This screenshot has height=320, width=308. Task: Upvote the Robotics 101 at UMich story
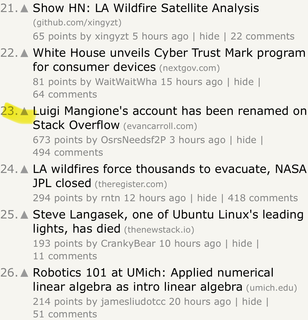[x=24, y=273]
